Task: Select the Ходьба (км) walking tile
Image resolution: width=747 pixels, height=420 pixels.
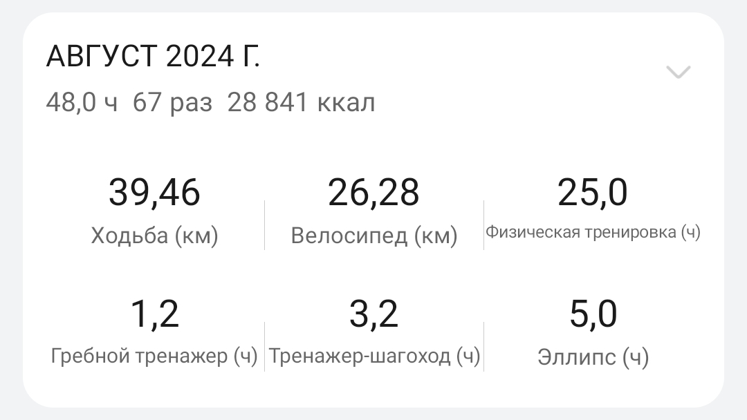Action: [155, 236]
